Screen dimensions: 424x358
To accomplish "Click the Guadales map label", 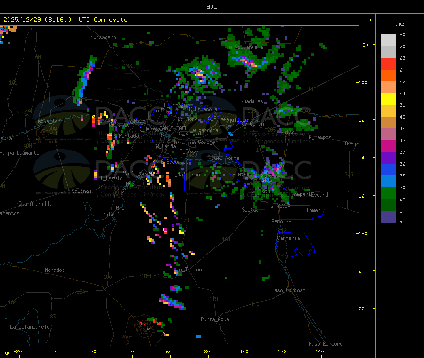I will click(x=252, y=101).
